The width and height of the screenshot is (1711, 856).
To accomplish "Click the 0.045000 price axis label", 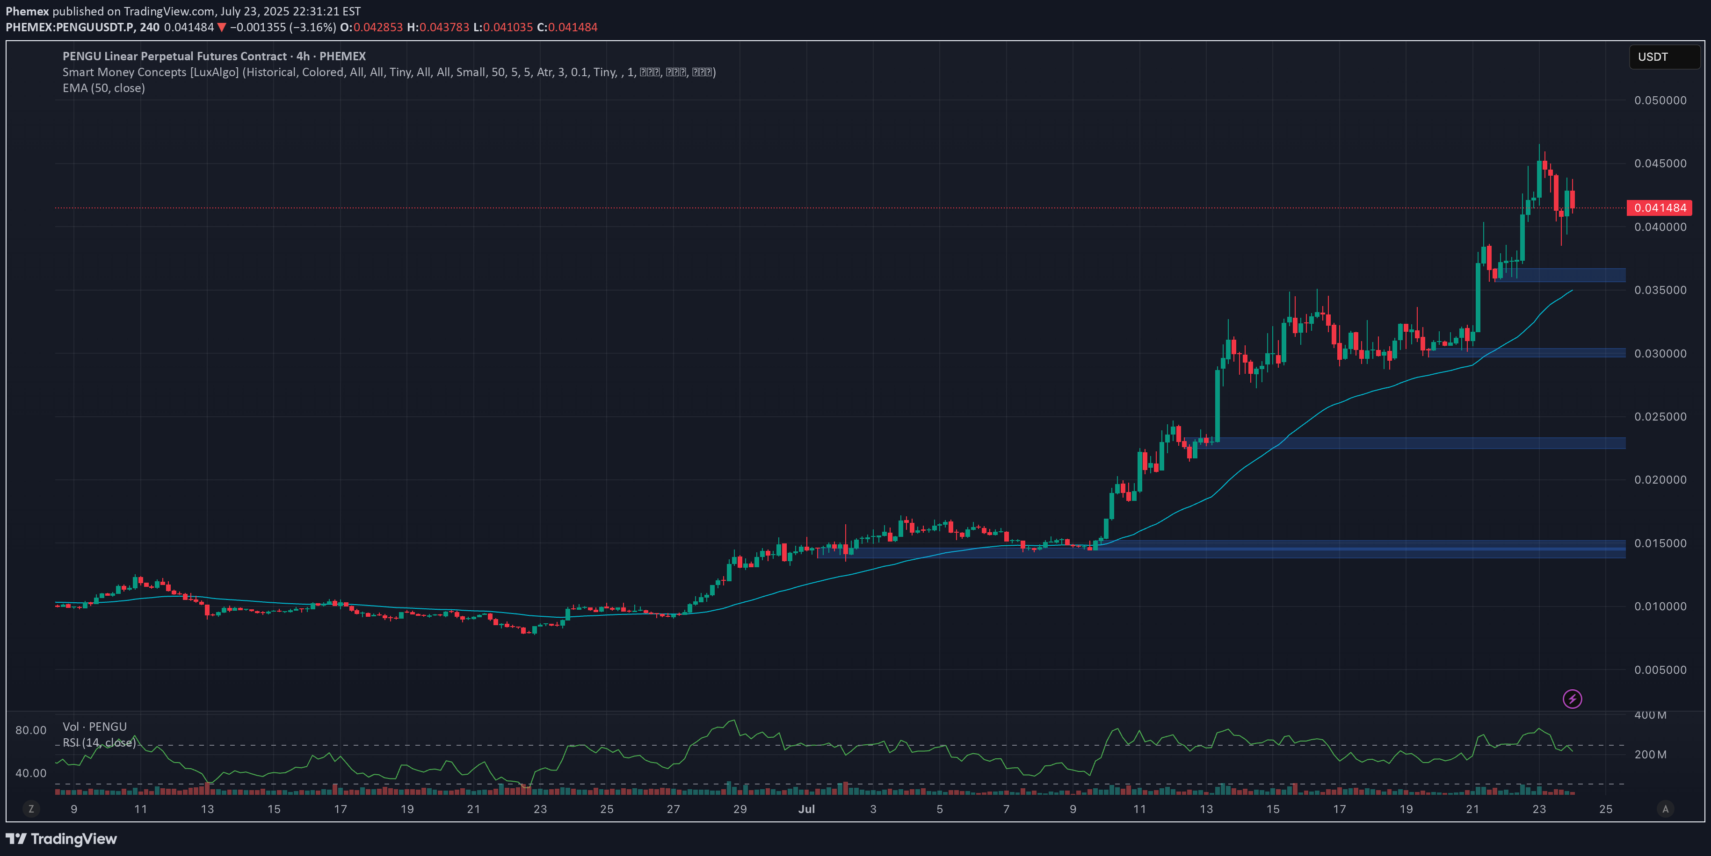I will 1660,163.
